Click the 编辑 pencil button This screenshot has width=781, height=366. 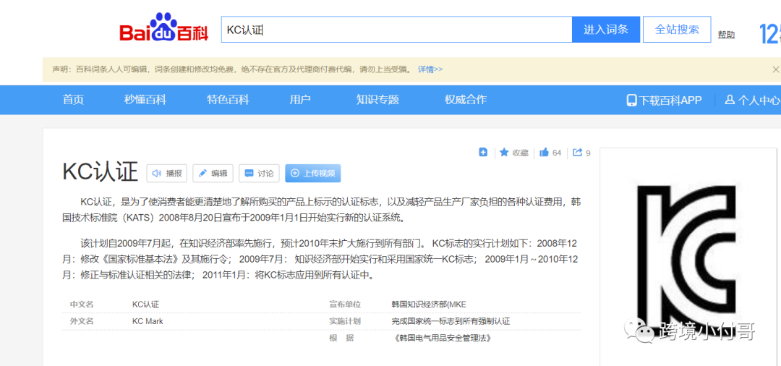[213, 174]
